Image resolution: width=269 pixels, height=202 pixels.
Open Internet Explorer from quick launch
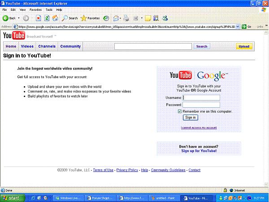(x=33, y=198)
